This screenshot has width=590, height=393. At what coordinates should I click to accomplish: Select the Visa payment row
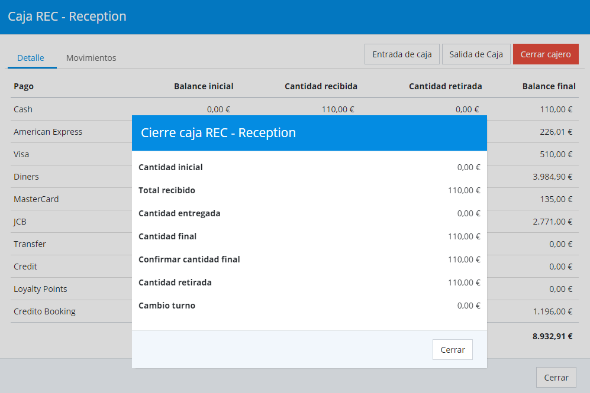tap(21, 154)
